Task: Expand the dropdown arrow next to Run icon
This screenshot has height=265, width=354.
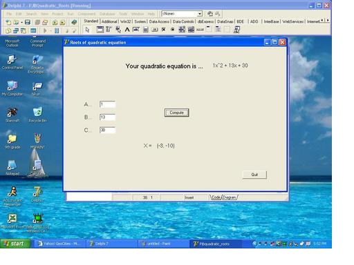Action: (x=50, y=30)
